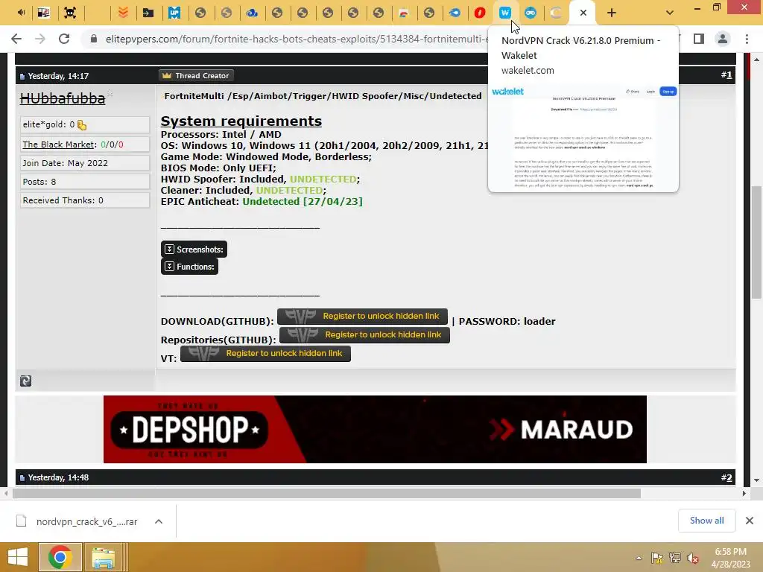Switch to the loading tab with spinner favicon
The height and width of the screenshot is (572, 763).
coord(556,13)
